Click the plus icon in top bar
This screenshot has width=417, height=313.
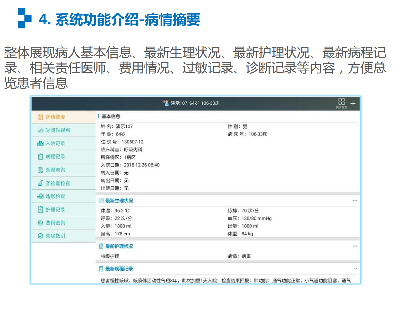(x=353, y=103)
